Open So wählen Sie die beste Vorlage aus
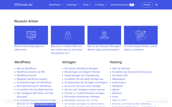172x107 pixels. pos(84,79)
